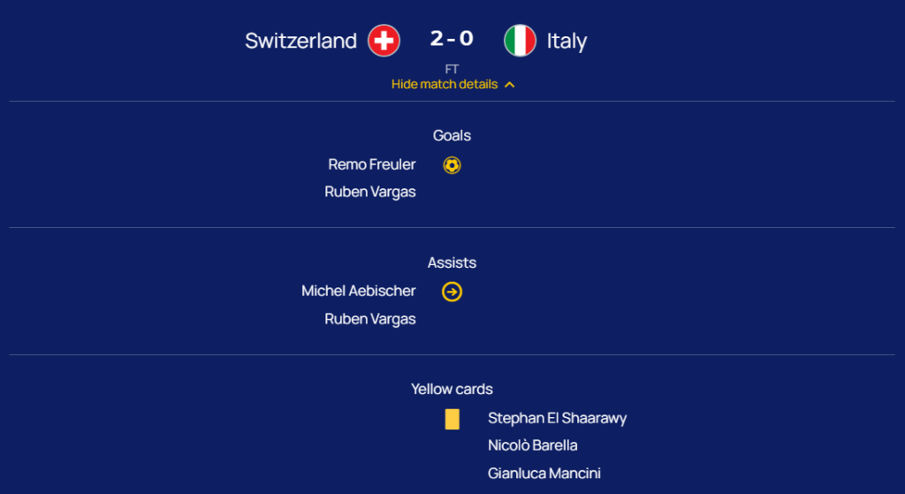Click the Goals section heading
Screen dimensions: 905x494
pyautogui.click(x=452, y=135)
